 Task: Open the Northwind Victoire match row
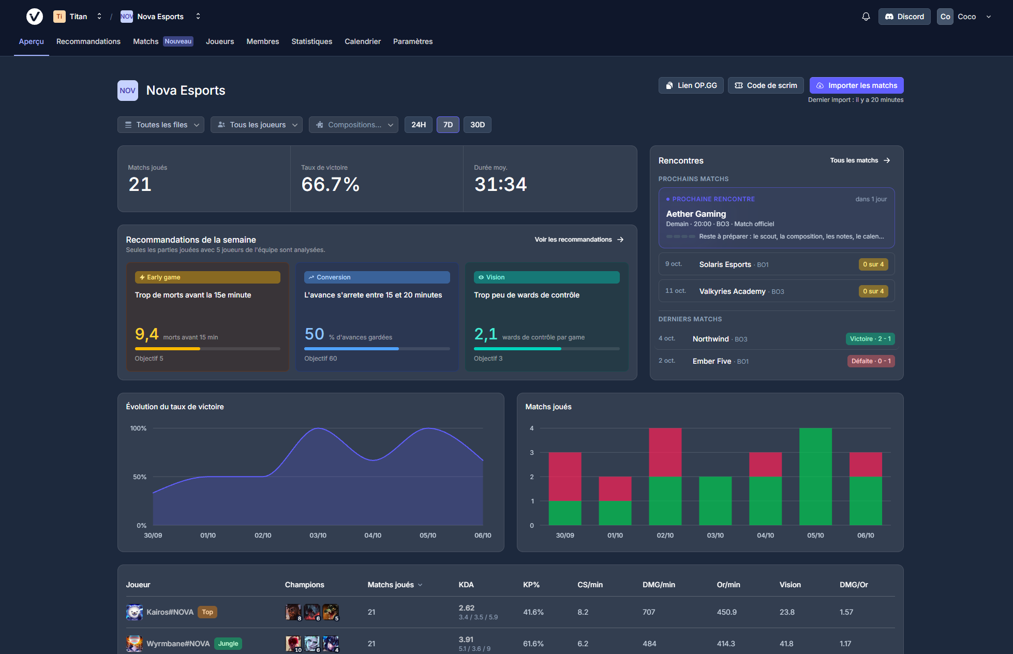pos(777,339)
